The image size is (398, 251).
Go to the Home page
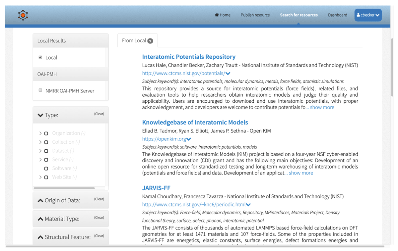click(x=223, y=15)
